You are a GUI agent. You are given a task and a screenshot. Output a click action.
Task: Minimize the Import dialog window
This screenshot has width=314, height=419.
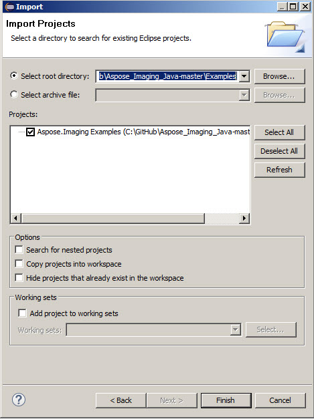point(282,7)
